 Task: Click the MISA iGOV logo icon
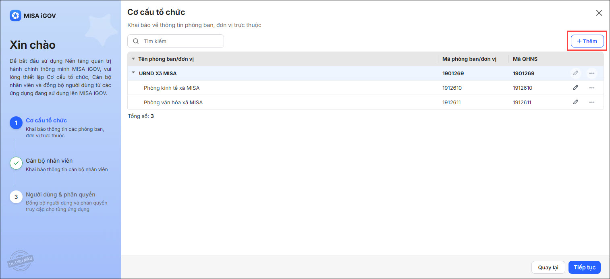point(15,16)
